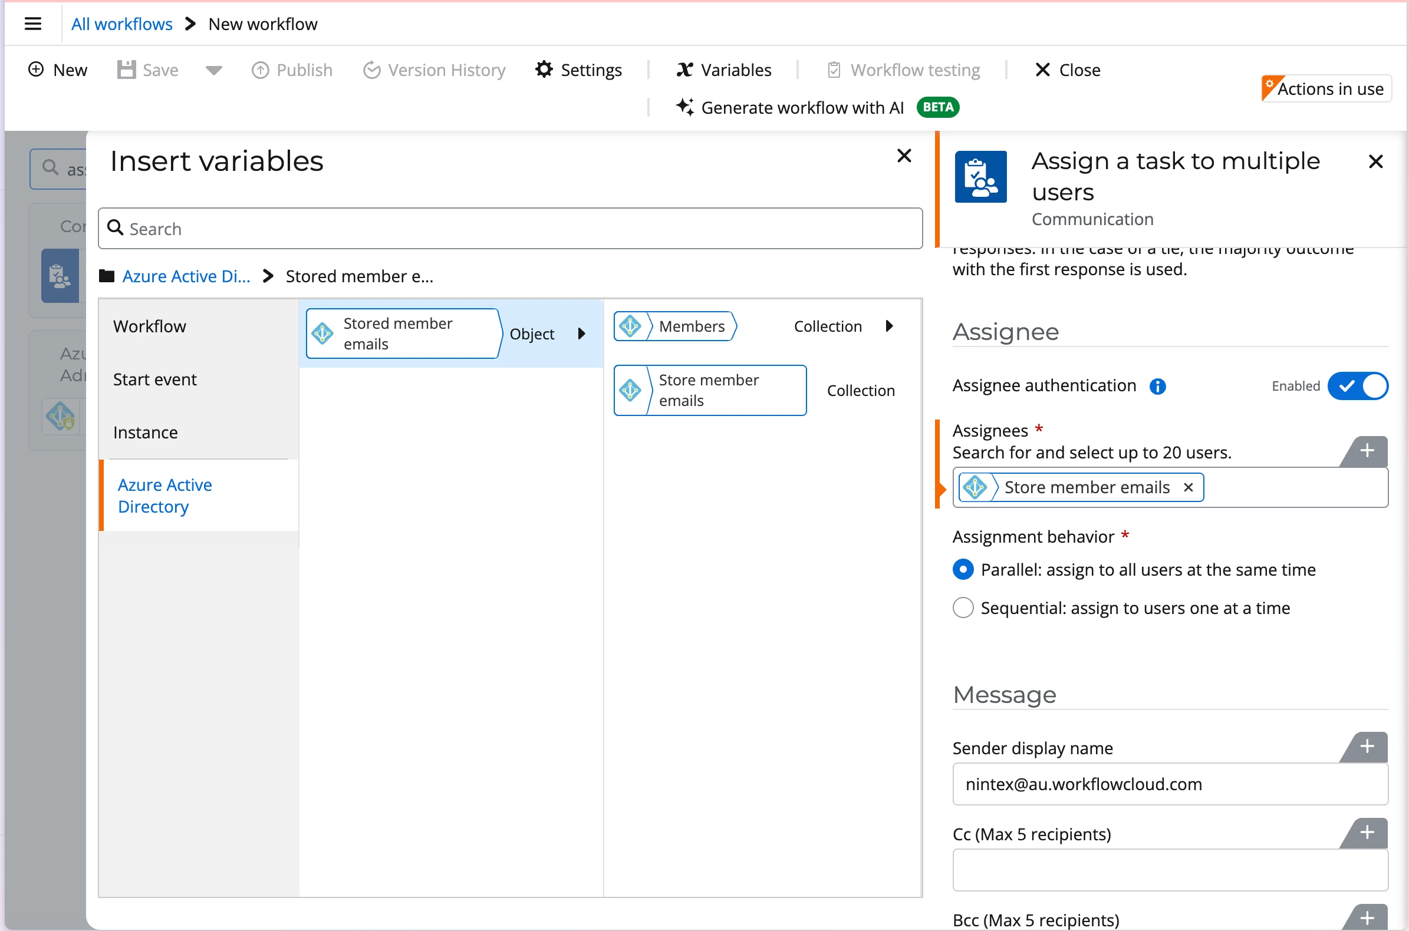
Task: Open the Save dropdown arrow
Action: click(214, 70)
